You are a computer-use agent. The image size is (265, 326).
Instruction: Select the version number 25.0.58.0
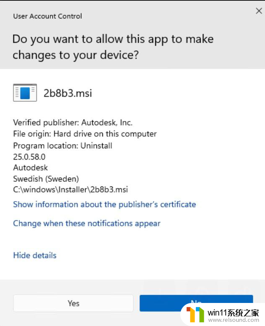click(x=29, y=157)
